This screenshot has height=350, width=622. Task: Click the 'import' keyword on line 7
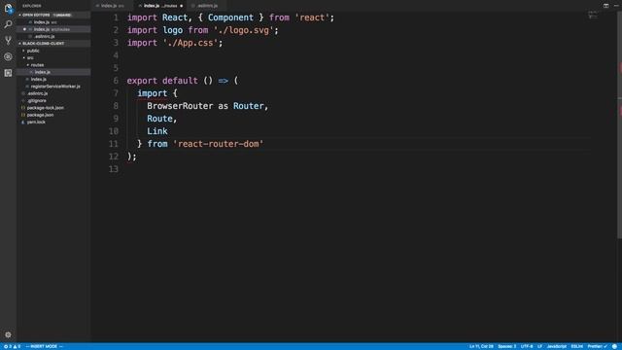coord(153,93)
